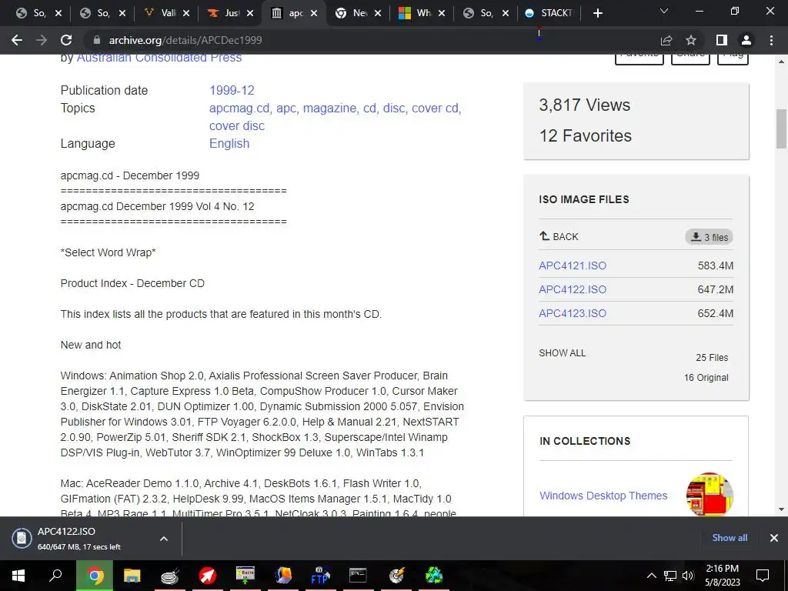The width and height of the screenshot is (788, 591).
Task: Click the page vertical scrollbar thumb
Action: click(x=781, y=129)
